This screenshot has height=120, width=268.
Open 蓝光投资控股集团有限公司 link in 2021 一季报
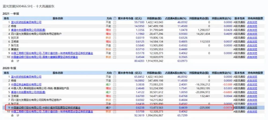(26, 22)
